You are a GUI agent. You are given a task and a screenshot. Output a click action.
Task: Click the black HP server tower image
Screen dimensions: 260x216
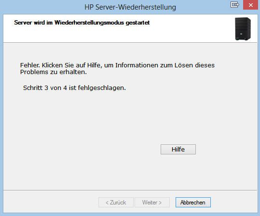pyautogui.click(x=243, y=29)
